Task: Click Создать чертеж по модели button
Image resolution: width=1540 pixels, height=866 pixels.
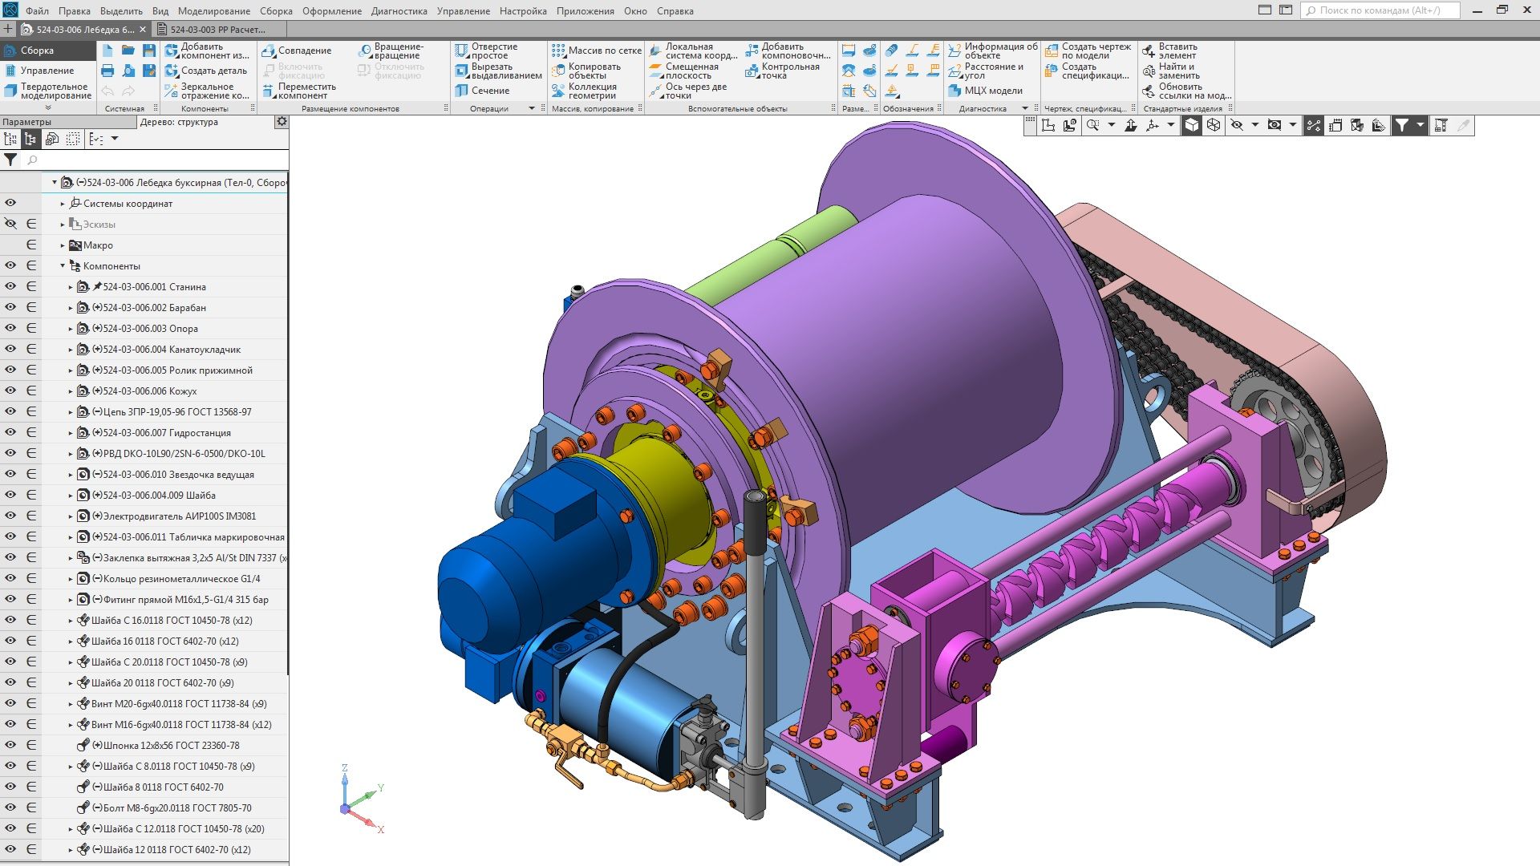Action: [1088, 51]
